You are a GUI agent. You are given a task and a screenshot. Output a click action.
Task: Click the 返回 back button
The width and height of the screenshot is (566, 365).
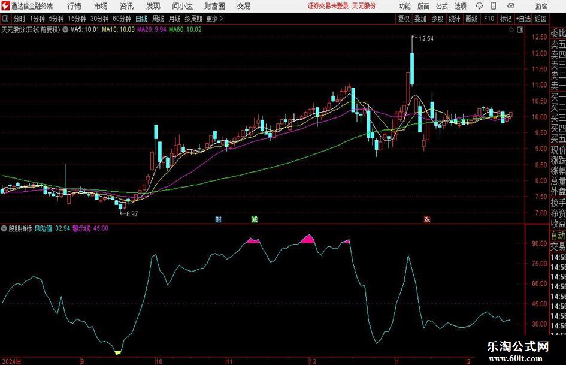(540, 19)
